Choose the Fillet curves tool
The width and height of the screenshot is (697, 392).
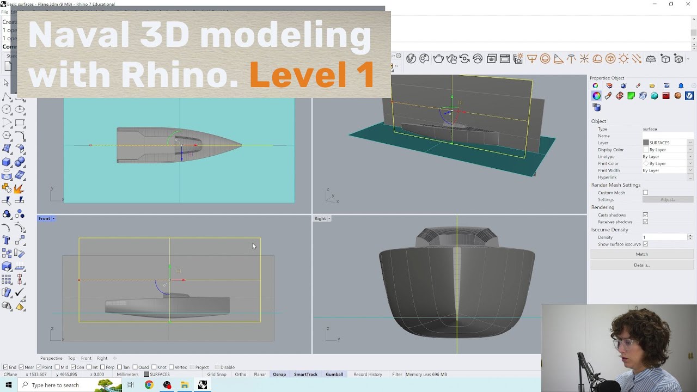(20, 136)
